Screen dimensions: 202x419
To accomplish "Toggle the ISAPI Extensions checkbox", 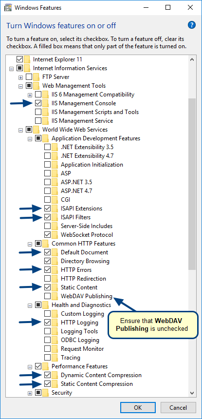I will click(48, 209).
